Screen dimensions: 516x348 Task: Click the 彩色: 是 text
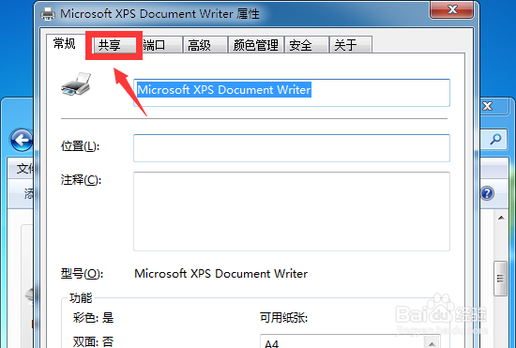[93, 318]
